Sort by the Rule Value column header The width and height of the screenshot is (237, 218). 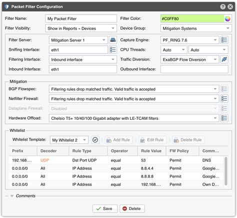[152, 151]
